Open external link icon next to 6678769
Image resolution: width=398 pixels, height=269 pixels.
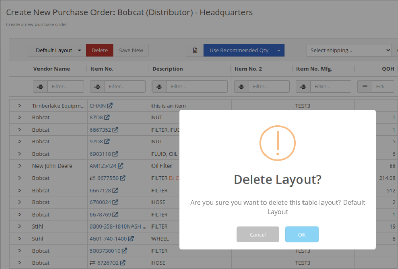pyautogui.click(x=115, y=214)
